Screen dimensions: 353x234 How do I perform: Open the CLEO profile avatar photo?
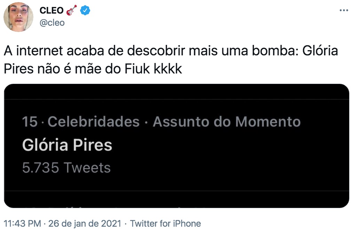18,17
